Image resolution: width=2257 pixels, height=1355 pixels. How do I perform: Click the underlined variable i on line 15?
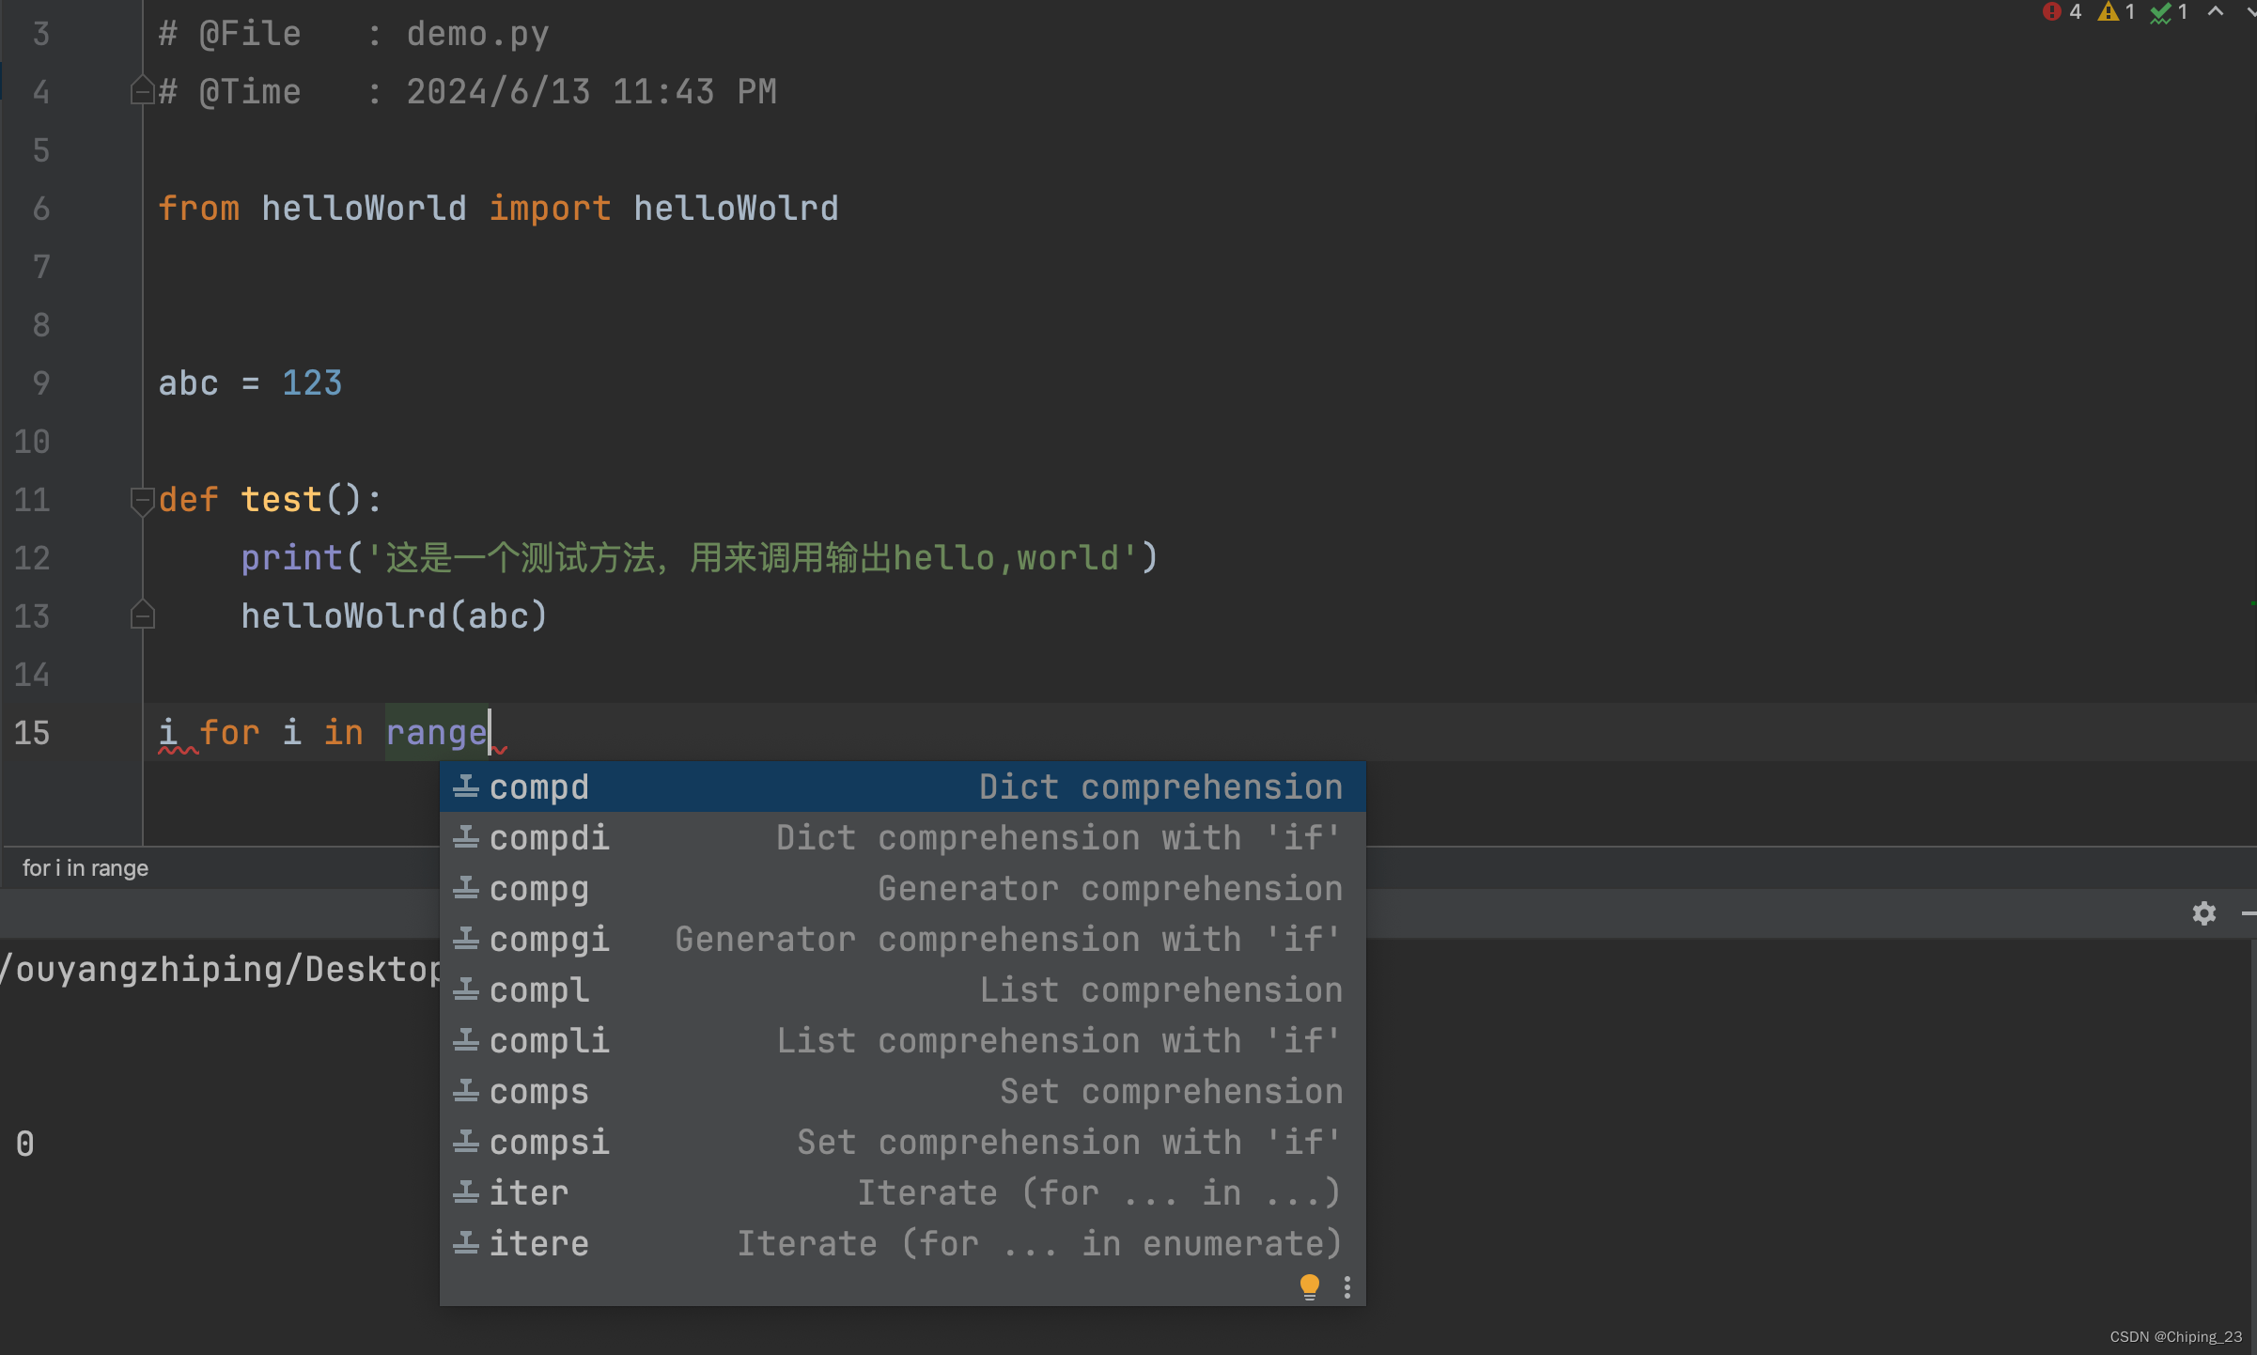click(167, 732)
